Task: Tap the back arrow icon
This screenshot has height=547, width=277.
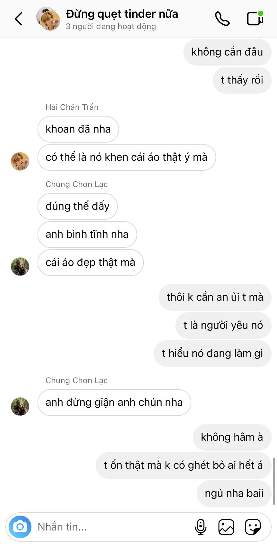Action: 19,19
